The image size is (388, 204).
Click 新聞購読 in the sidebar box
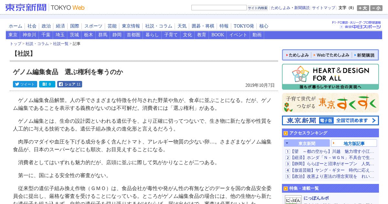[x=364, y=55]
